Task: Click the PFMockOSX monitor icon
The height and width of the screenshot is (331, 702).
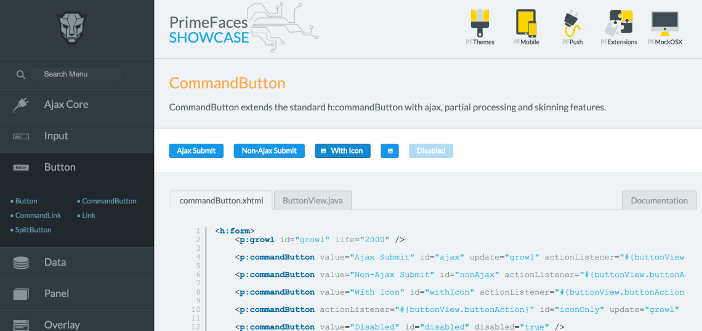Action: pos(664,23)
